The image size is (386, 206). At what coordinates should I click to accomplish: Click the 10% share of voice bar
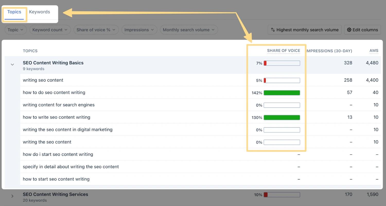[282, 195]
